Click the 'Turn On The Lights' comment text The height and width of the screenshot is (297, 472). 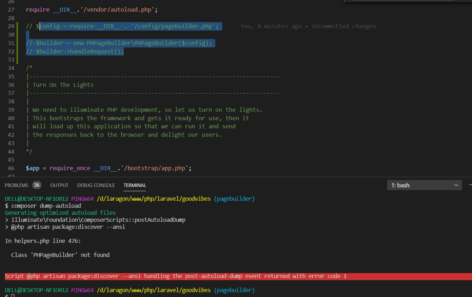[x=63, y=84]
